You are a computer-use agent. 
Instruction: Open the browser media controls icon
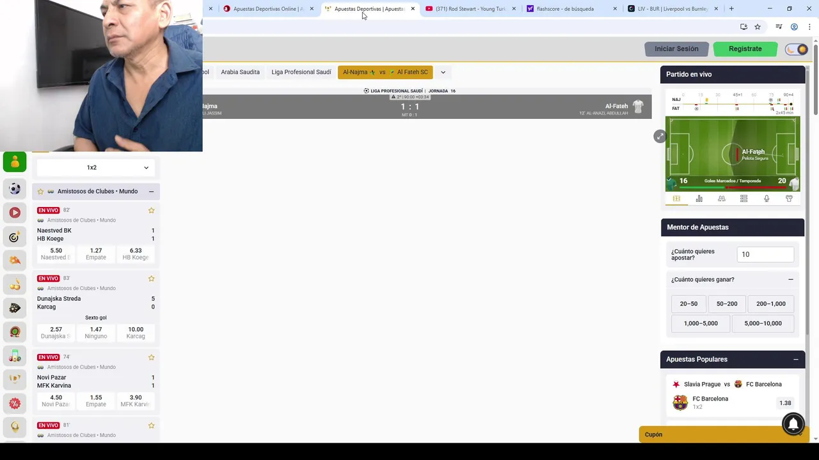(779, 27)
